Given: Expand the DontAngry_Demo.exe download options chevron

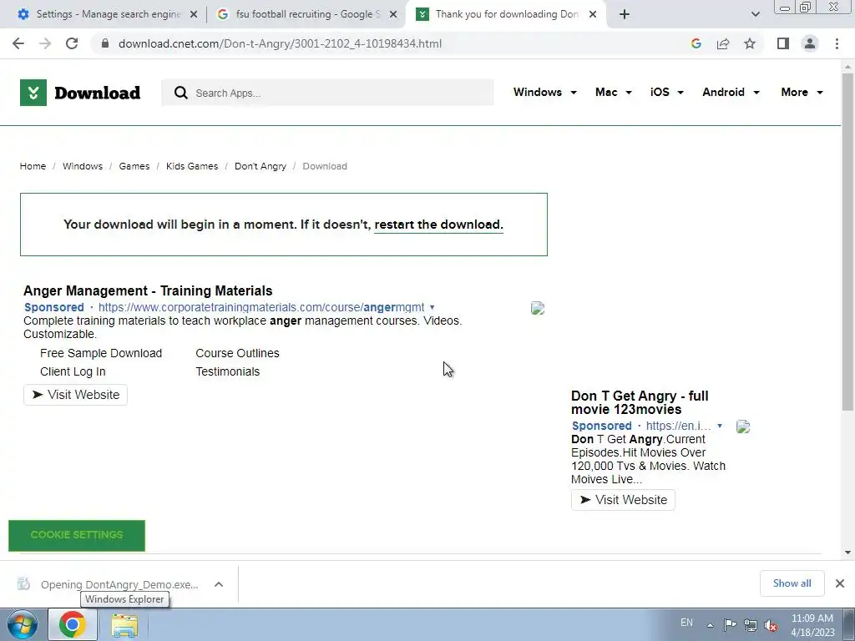Looking at the screenshot, I should tap(219, 584).
